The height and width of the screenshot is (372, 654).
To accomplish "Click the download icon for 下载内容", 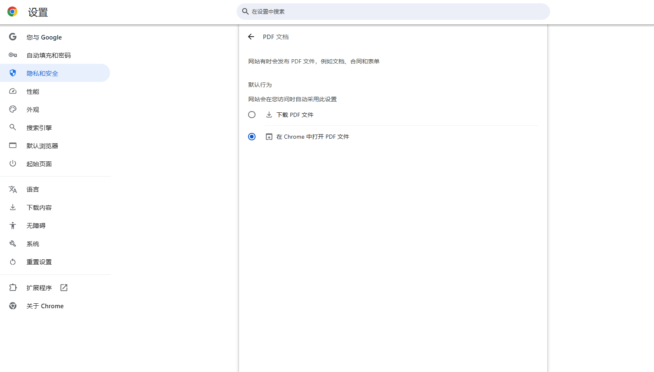I will tap(13, 207).
